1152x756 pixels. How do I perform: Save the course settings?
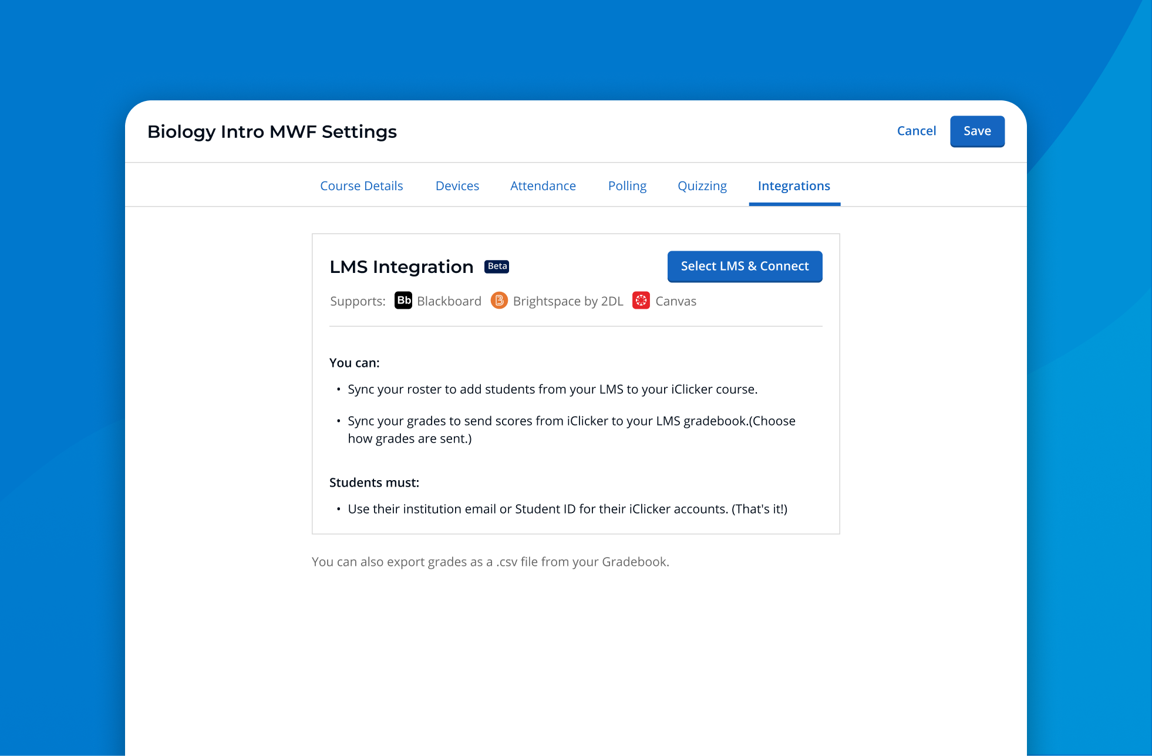click(977, 131)
